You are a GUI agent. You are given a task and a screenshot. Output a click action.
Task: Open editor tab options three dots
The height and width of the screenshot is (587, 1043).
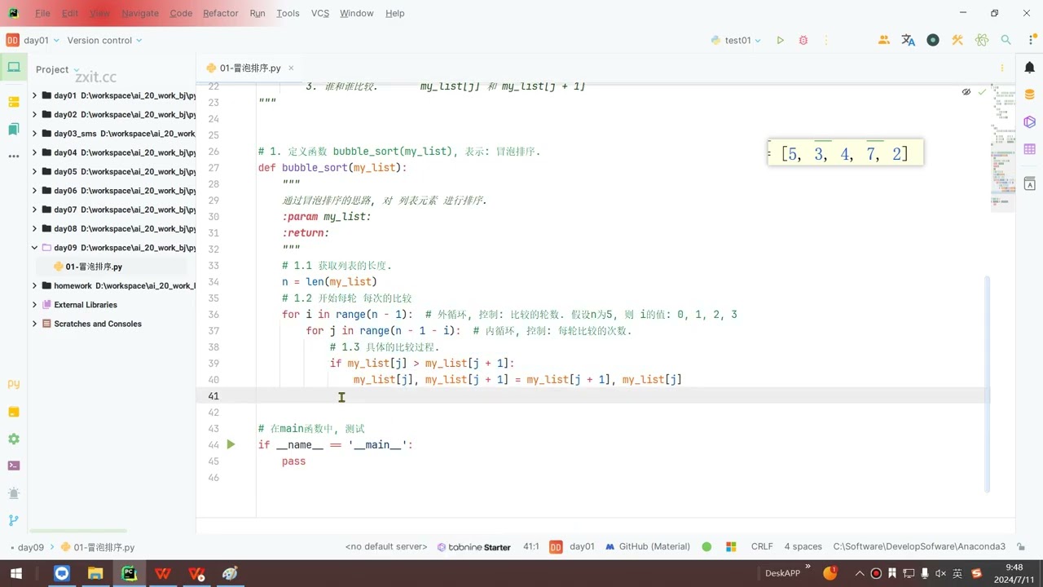point(1001,68)
